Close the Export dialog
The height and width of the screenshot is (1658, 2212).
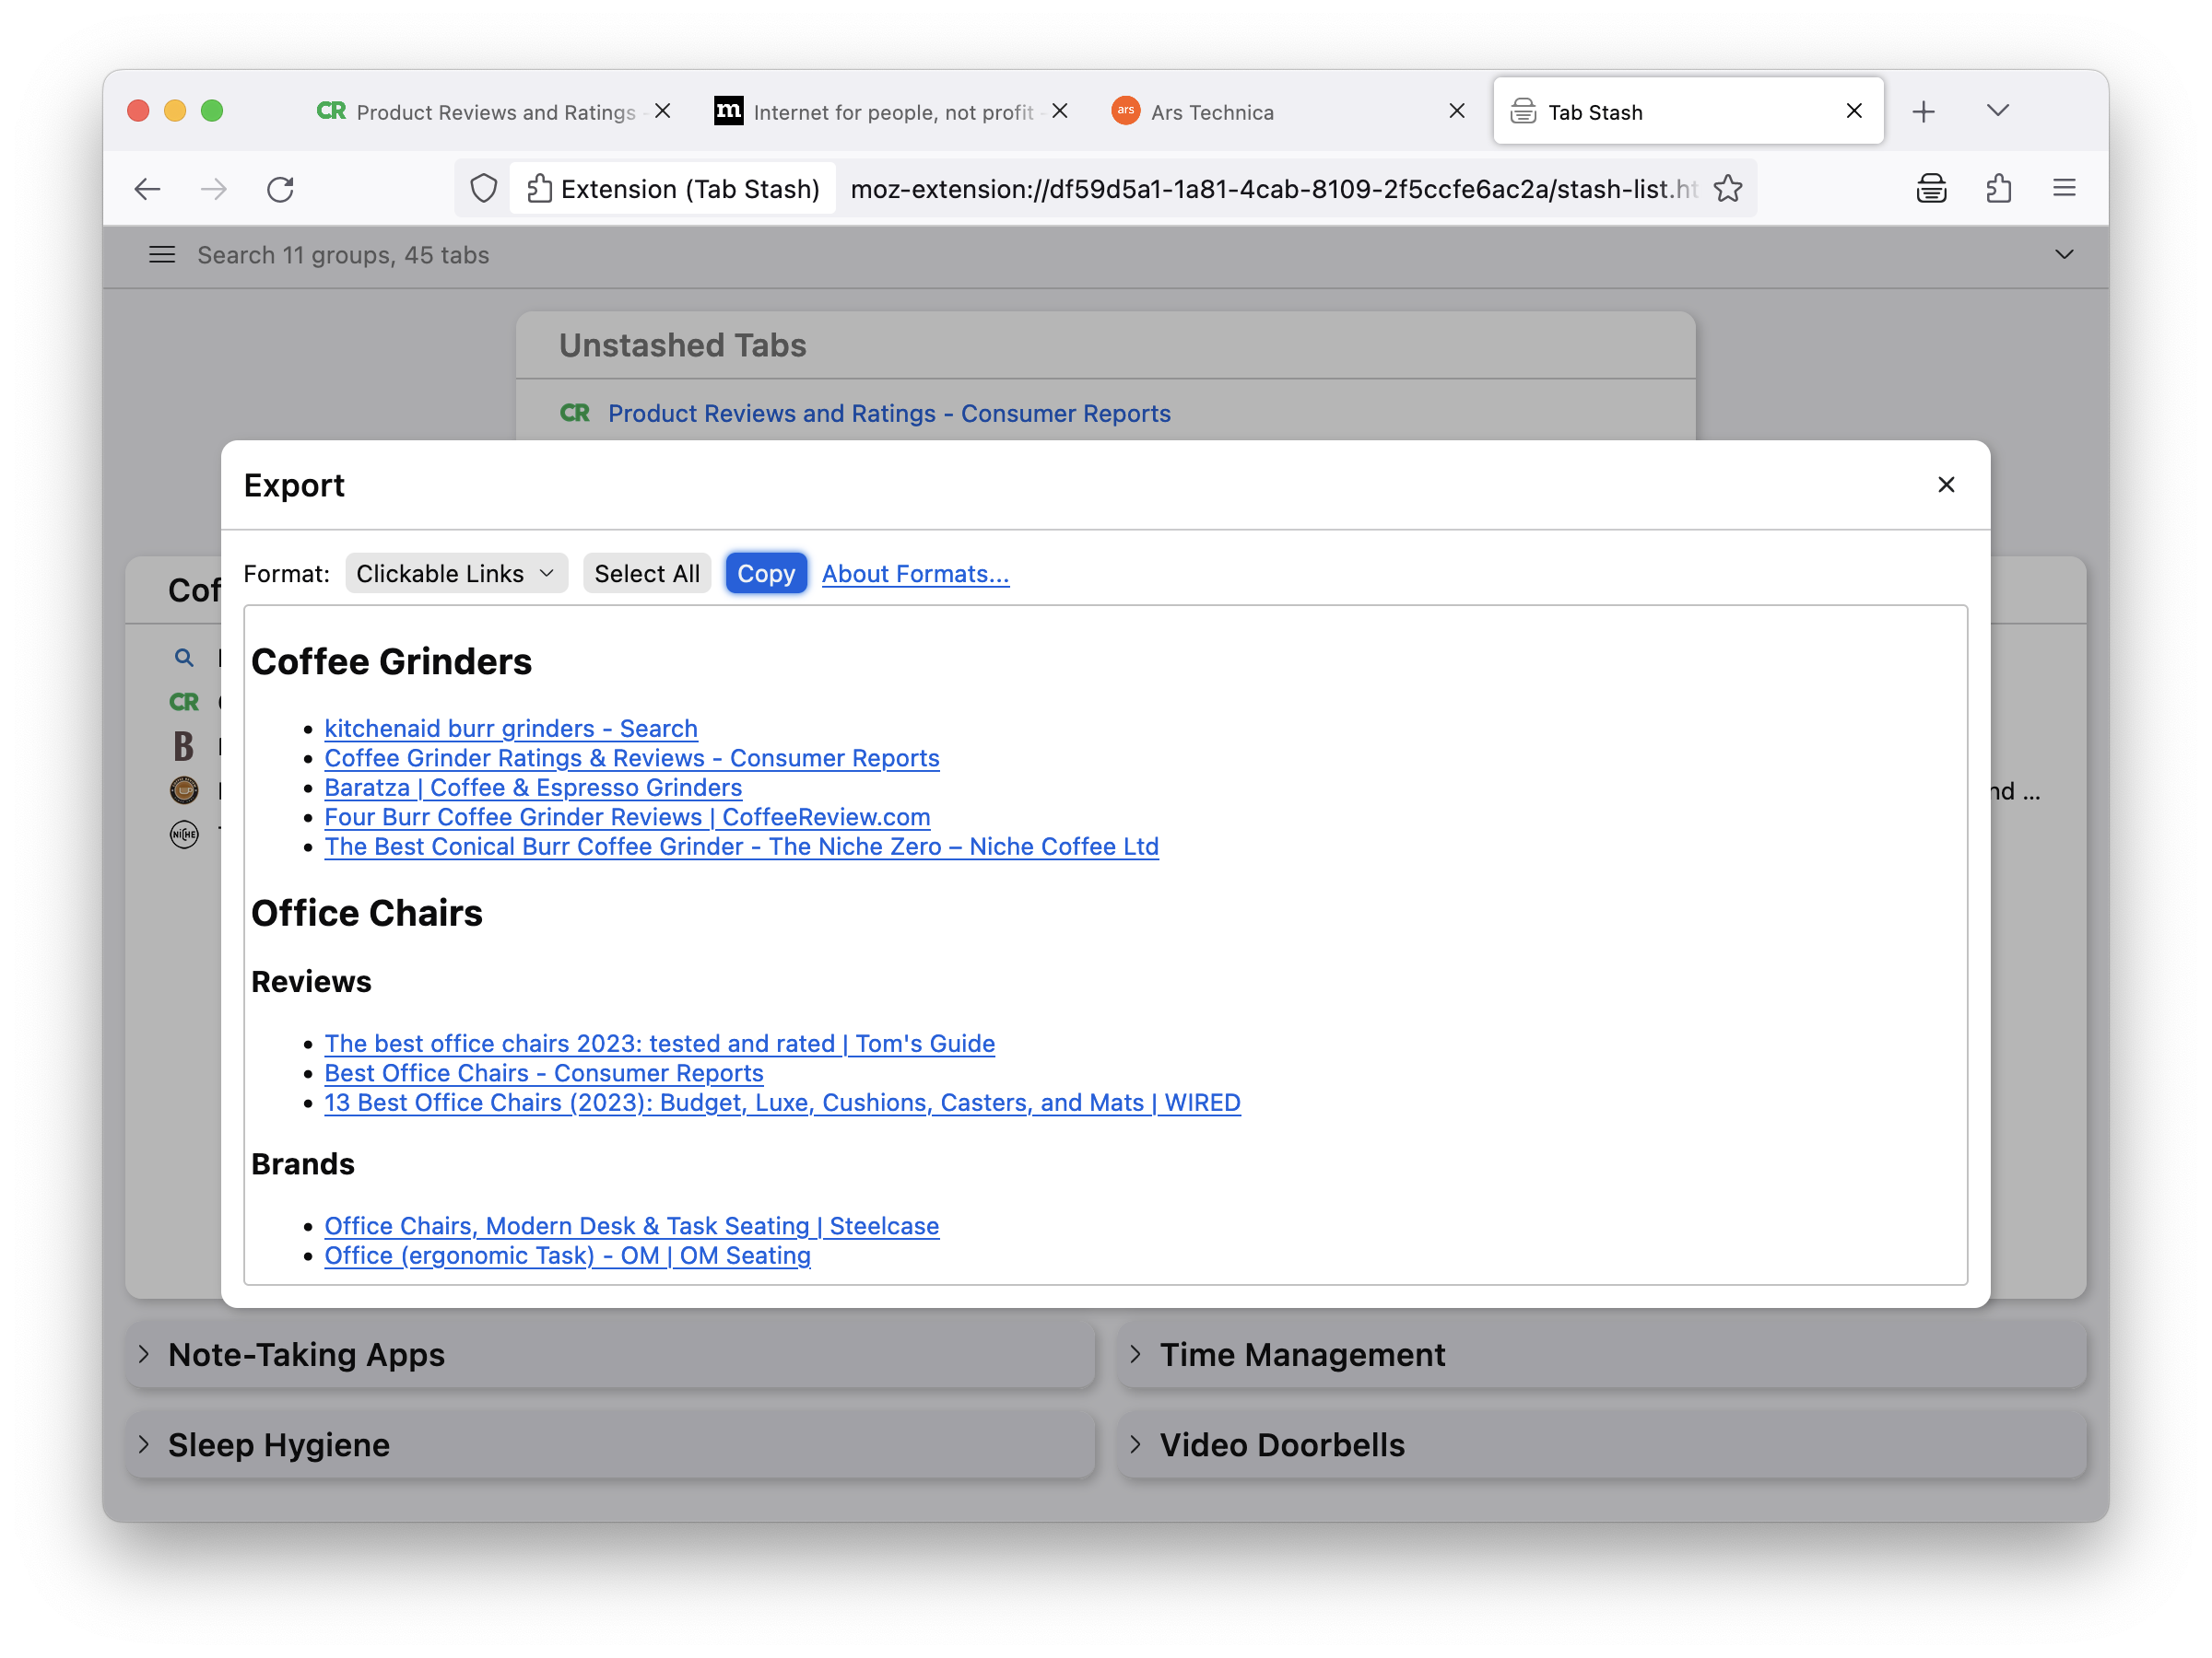pyautogui.click(x=1945, y=485)
